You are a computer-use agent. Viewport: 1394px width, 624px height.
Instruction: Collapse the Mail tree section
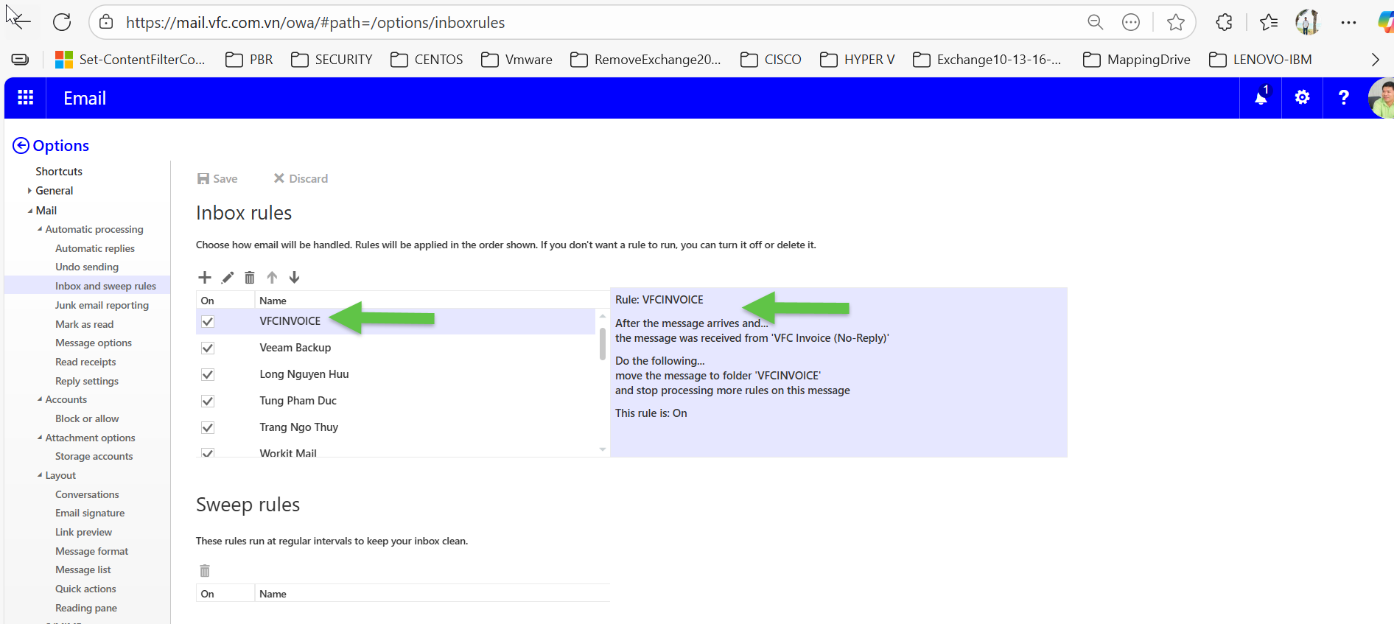pyautogui.click(x=30, y=211)
